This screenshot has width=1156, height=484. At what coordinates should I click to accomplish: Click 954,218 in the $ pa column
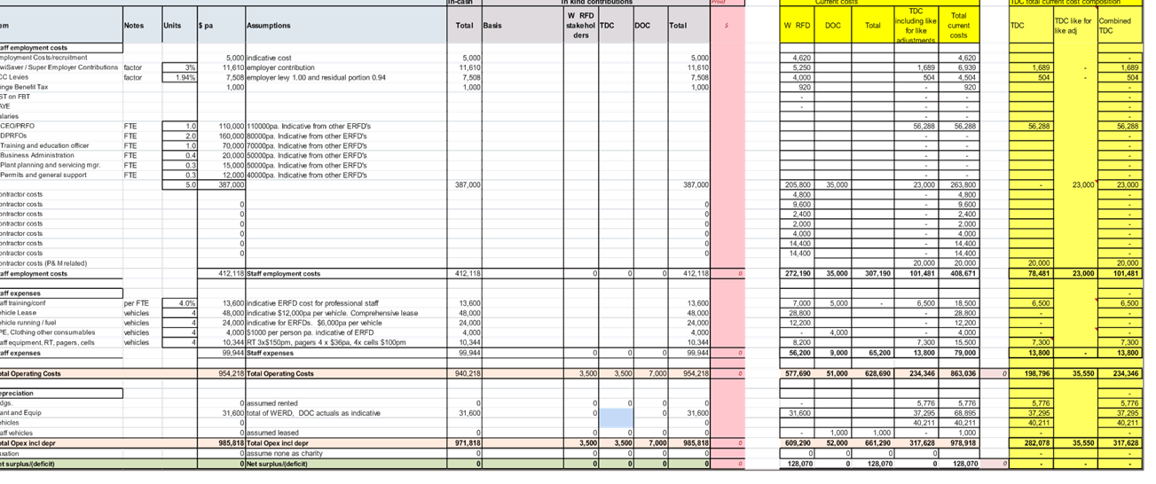pyautogui.click(x=220, y=374)
